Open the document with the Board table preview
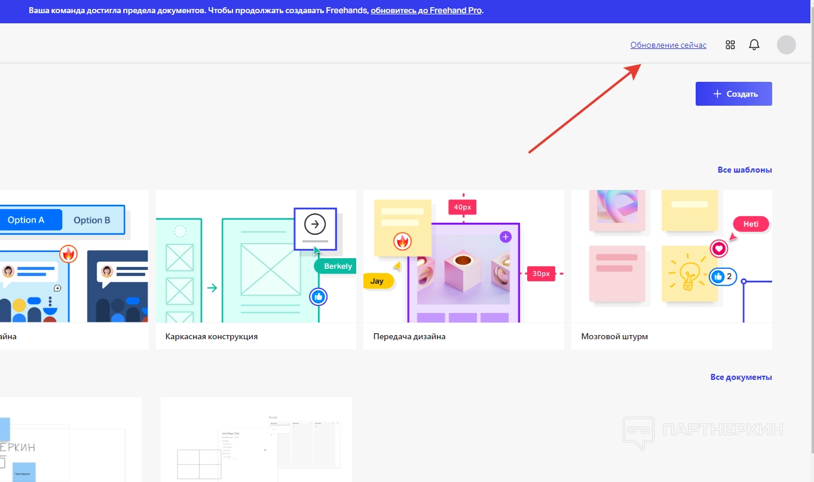The height and width of the screenshot is (482, 814). pos(256,440)
